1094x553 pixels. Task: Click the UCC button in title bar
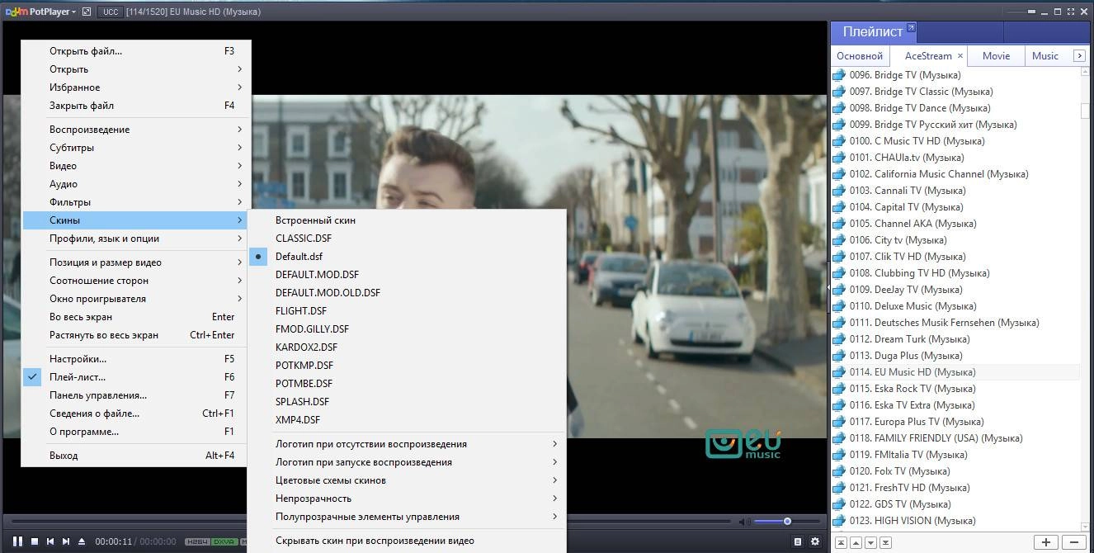tap(109, 12)
